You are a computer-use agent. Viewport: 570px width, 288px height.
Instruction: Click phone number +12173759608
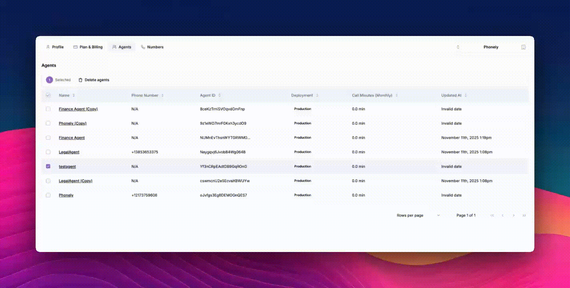tap(144, 195)
